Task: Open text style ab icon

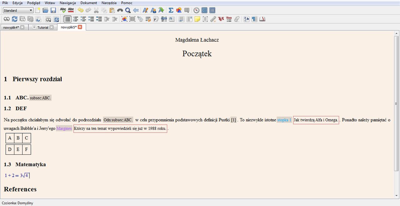Action: (247, 19)
